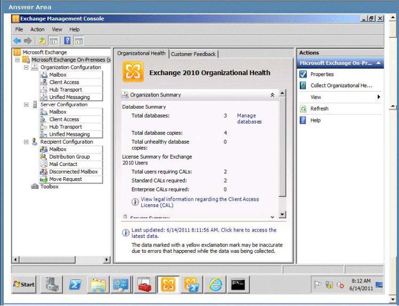
Task: Expand the View submenu arrow
Action: click(x=379, y=97)
